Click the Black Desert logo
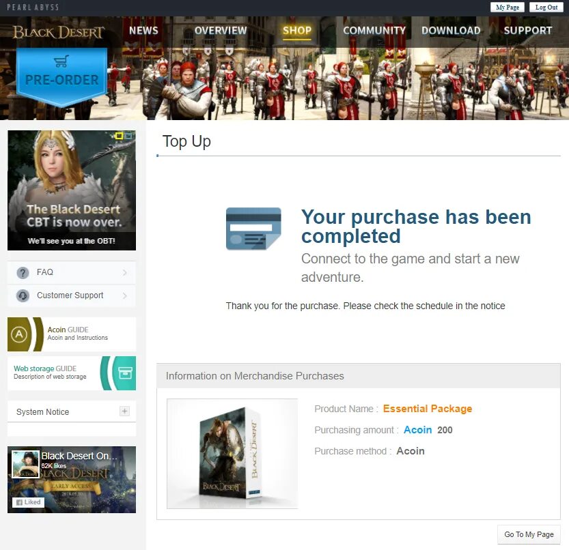This screenshot has height=550, width=569. [59, 32]
